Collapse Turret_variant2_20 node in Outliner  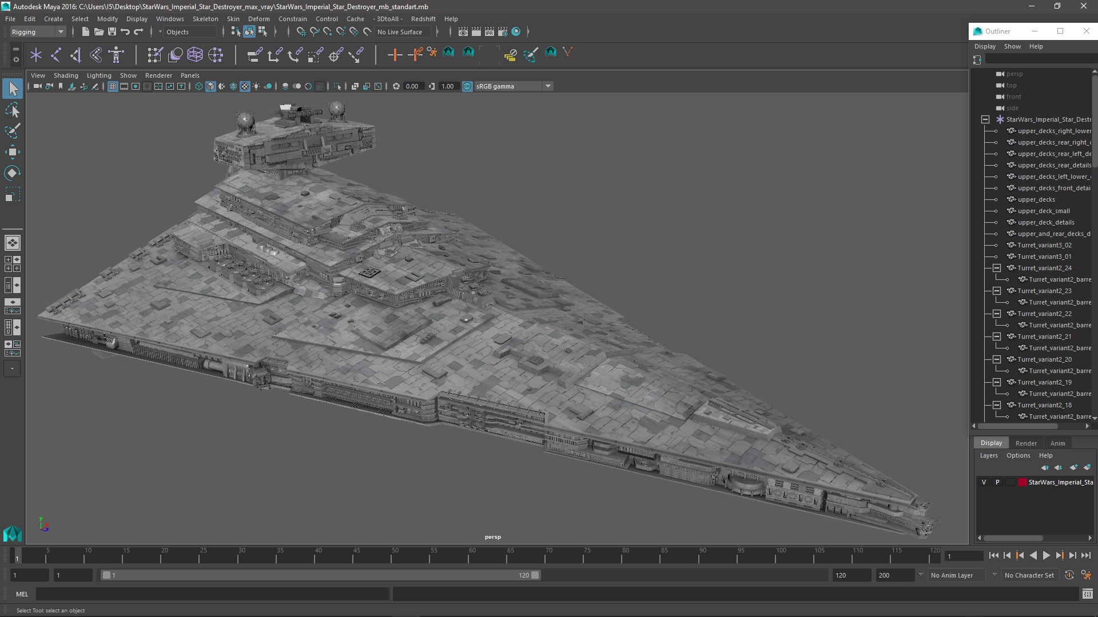pos(997,359)
